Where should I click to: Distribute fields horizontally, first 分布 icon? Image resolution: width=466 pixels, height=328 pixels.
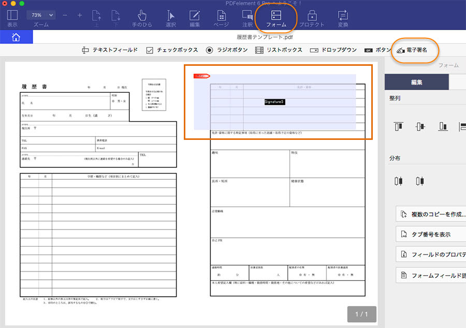pos(399,181)
